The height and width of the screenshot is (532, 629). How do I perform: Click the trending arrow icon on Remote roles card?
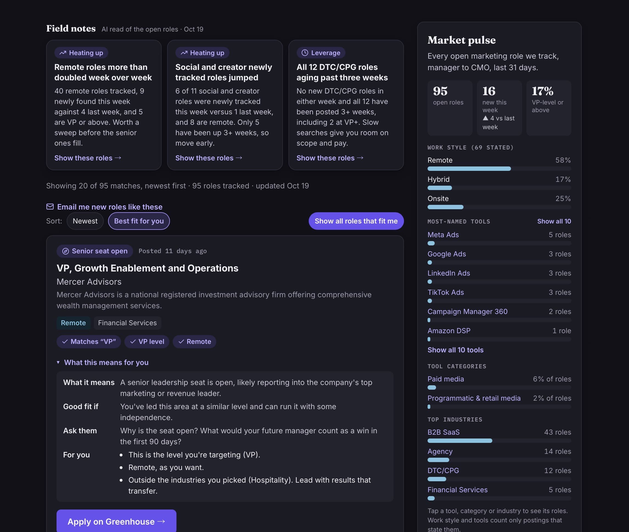click(x=63, y=53)
